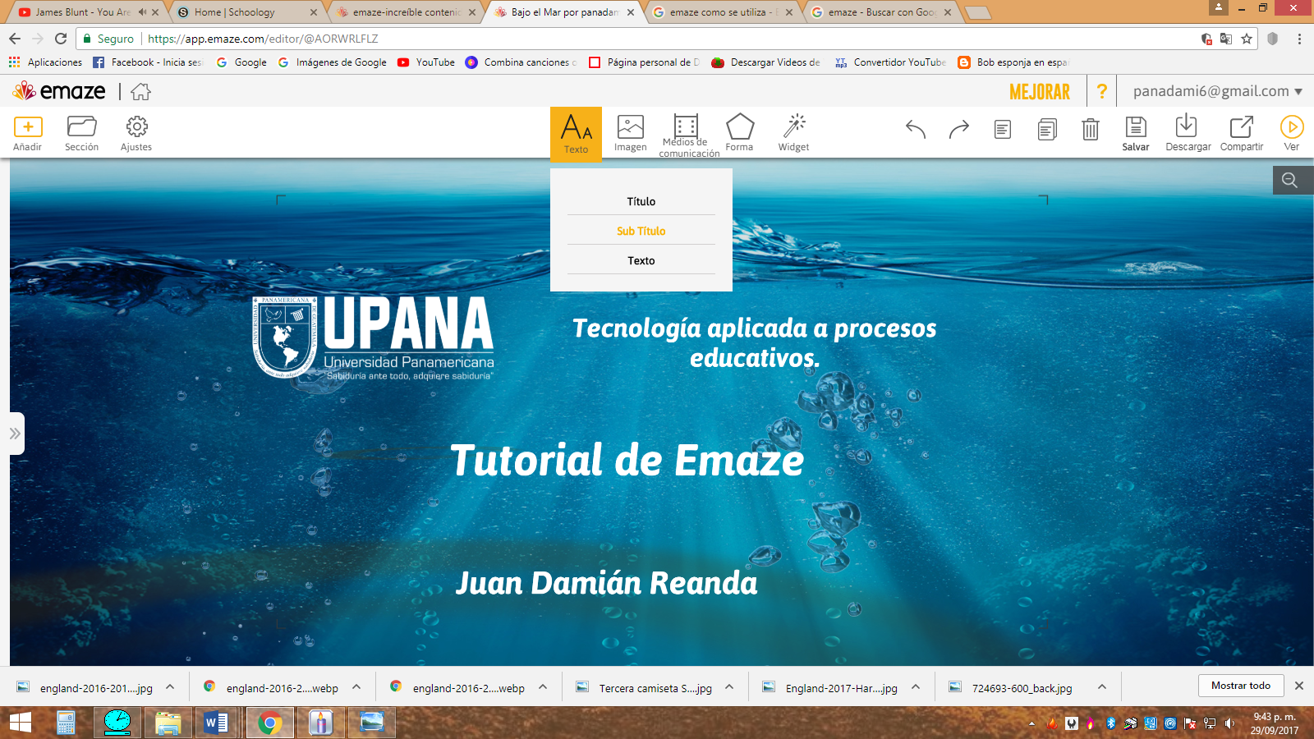The width and height of the screenshot is (1314, 739).
Task: Click the delete trash icon
Action: 1091,129
